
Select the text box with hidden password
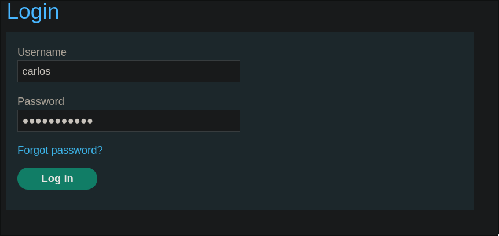point(129,121)
